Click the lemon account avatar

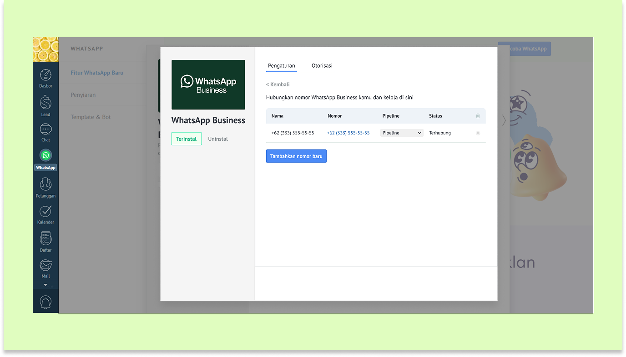[x=45, y=49]
